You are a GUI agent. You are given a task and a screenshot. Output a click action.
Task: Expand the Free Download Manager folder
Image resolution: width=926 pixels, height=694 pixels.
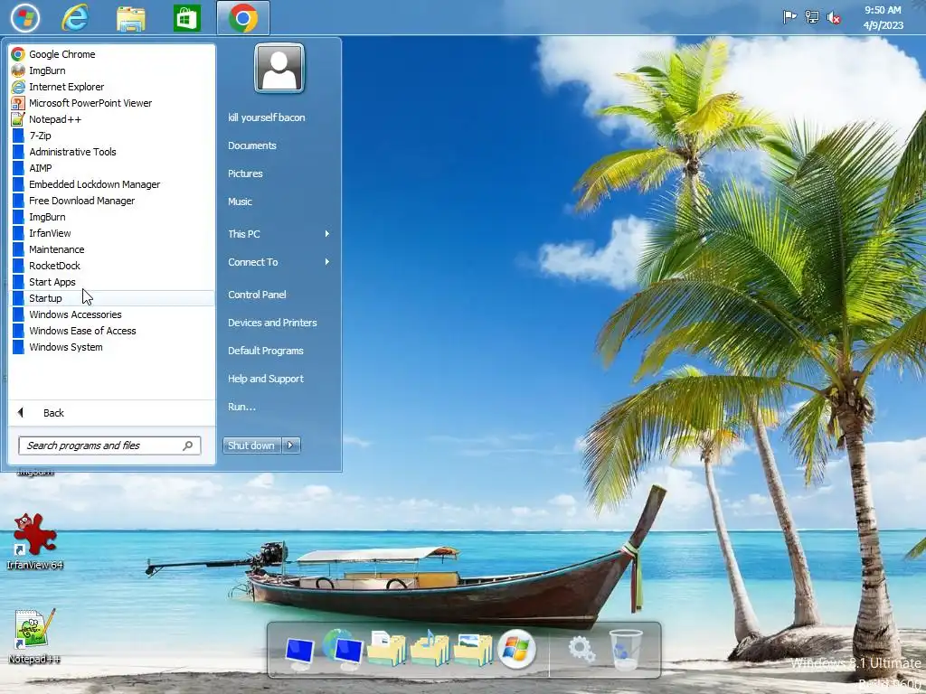pos(112,201)
